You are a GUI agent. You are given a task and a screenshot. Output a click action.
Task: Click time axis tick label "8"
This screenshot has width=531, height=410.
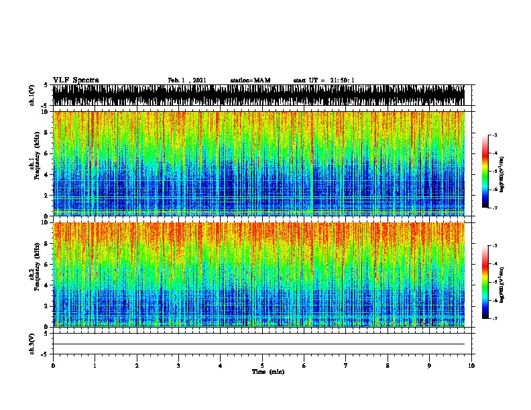[388, 366]
